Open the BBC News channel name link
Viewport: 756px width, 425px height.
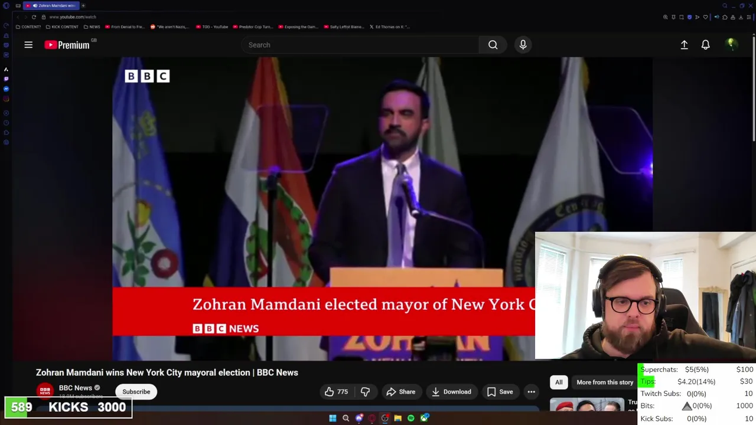click(75, 388)
